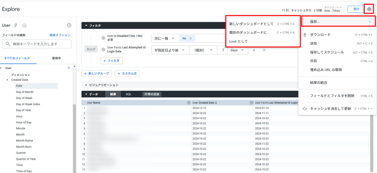Open the Explore actions gear menu
The height and width of the screenshot is (173, 377).
(x=369, y=9)
